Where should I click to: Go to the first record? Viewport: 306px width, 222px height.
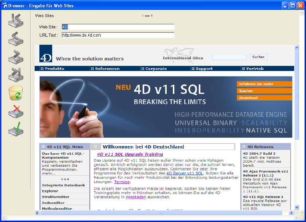click(x=16, y=20)
